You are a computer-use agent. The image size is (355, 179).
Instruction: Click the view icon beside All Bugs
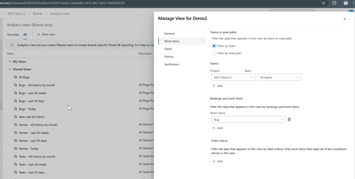15,77
